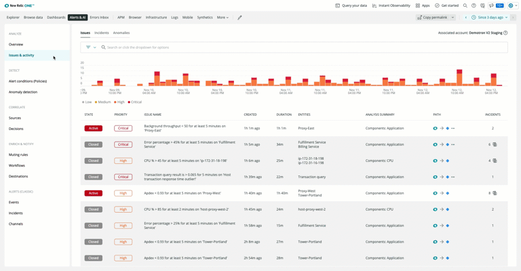Open APM in top navigation

[x=121, y=18]
